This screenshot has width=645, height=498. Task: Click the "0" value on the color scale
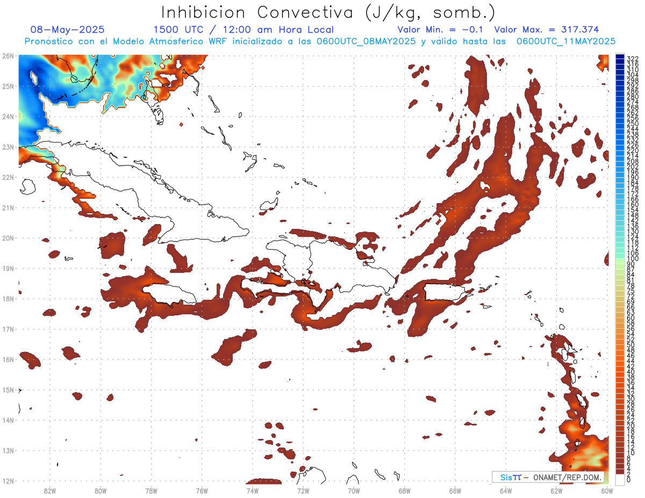point(629,480)
